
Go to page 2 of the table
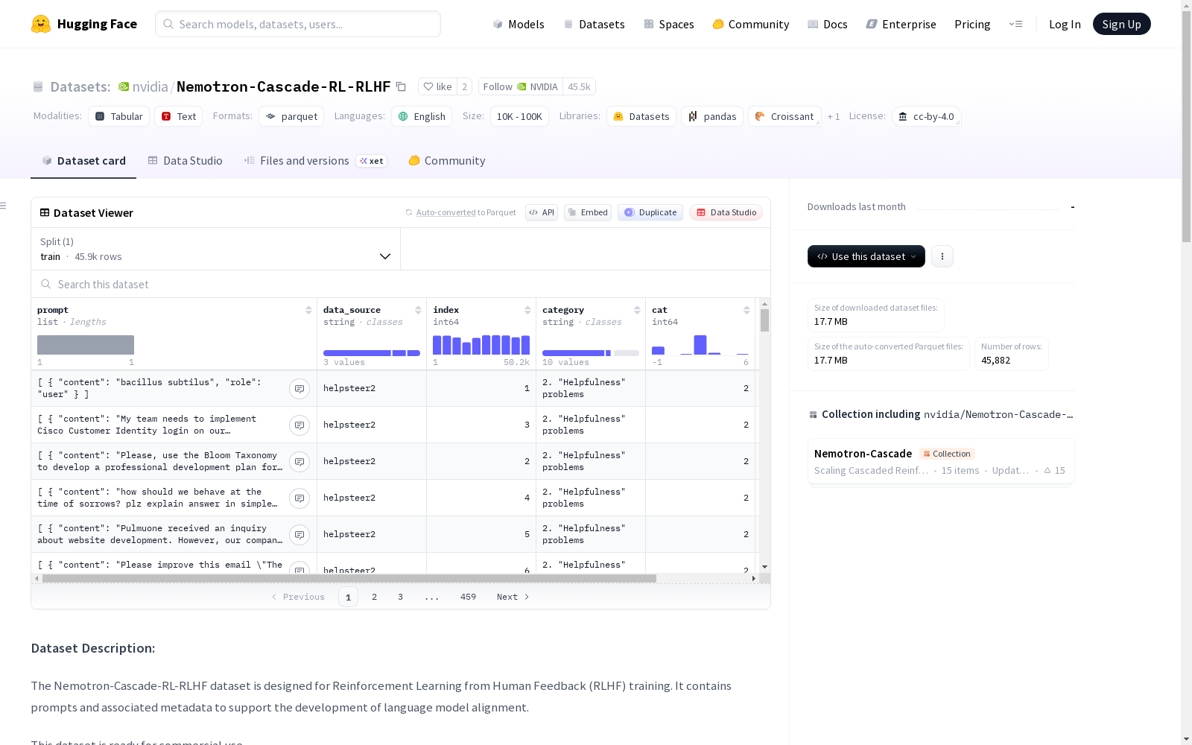tap(374, 597)
